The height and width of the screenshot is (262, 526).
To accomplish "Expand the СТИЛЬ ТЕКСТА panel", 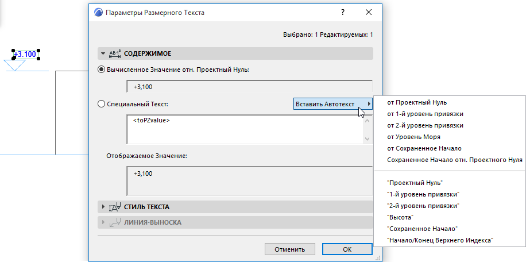I will [x=103, y=206].
